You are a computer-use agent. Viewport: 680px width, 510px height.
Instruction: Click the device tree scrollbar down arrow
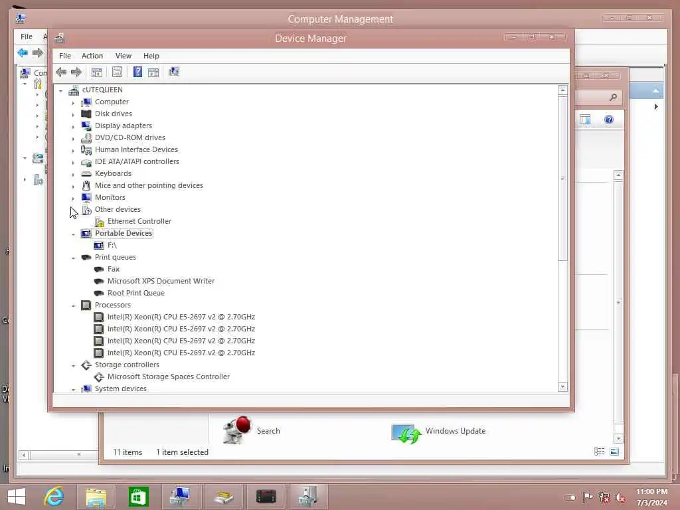[x=562, y=386]
